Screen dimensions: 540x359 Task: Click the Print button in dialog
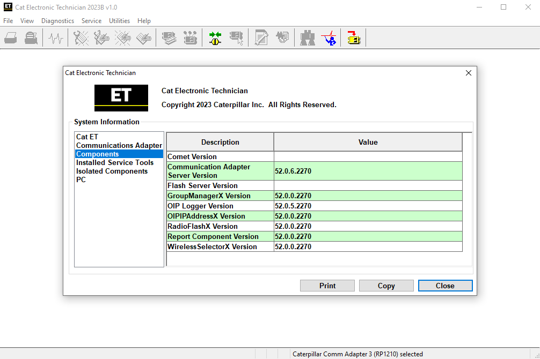(327, 286)
